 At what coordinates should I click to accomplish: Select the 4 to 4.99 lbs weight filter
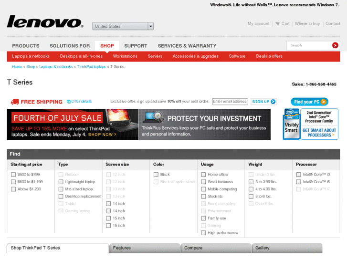[x=251, y=189]
